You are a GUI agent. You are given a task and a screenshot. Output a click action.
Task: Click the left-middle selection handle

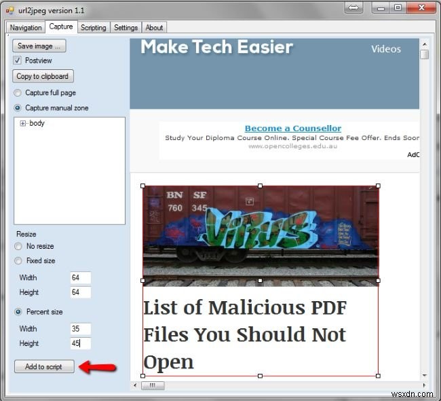pos(143,281)
